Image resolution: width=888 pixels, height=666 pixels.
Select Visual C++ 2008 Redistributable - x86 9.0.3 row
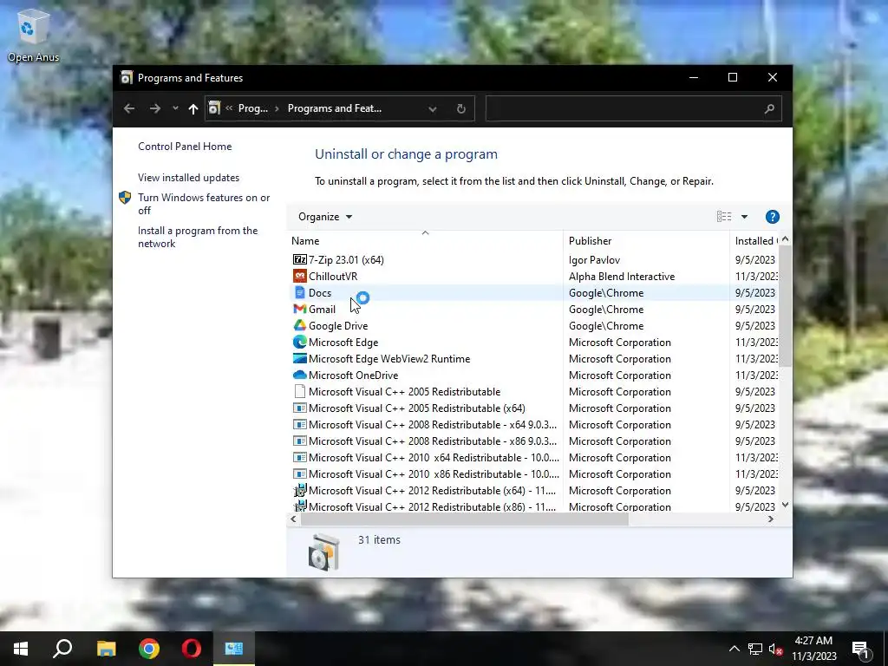[x=534, y=441]
